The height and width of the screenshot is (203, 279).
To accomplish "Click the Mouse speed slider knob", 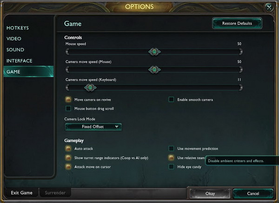I will coord(154,52).
